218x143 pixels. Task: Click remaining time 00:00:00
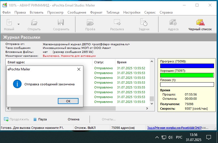191,99
